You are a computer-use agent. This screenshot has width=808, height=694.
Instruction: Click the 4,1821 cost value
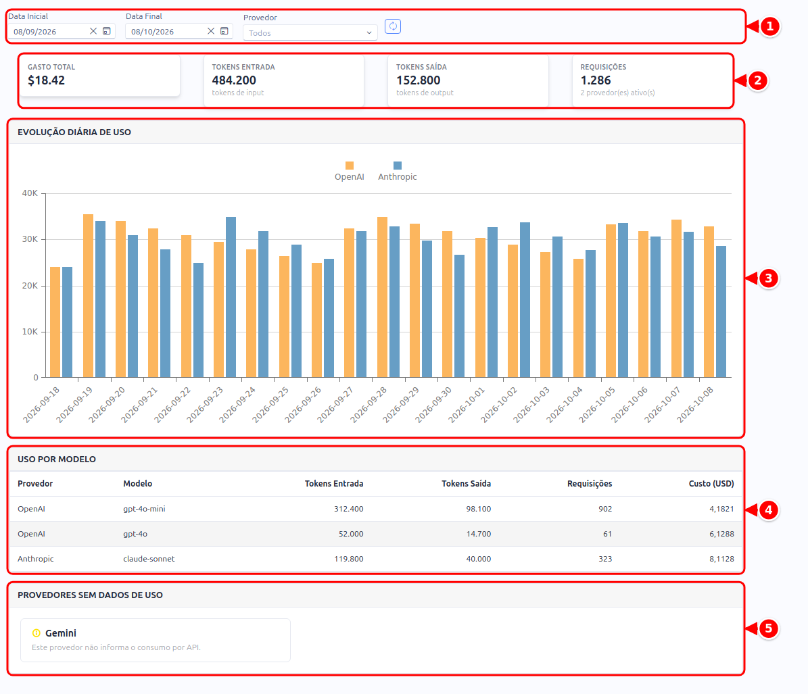(721, 509)
